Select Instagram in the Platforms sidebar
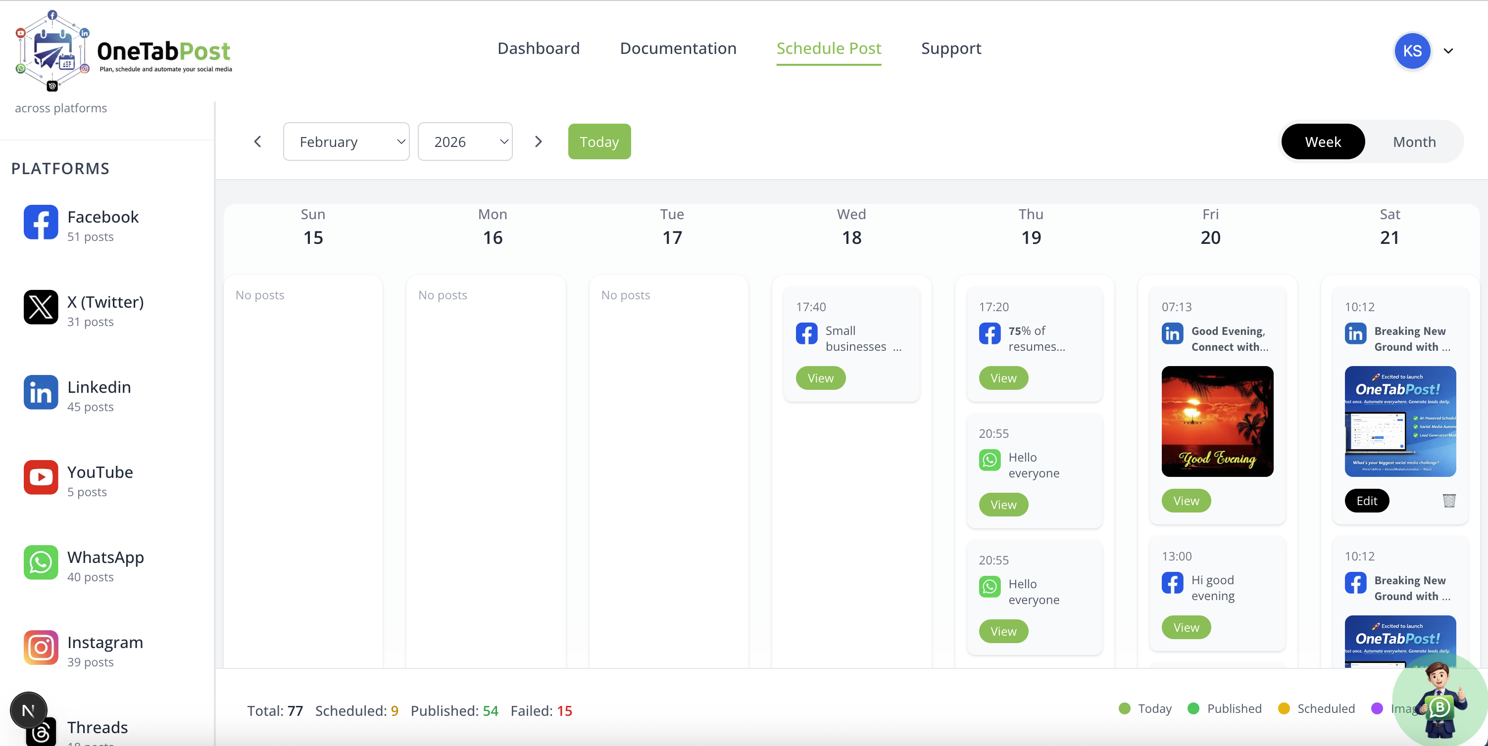The width and height of the screenshot is (1488, 746). (x=41, y=647)
